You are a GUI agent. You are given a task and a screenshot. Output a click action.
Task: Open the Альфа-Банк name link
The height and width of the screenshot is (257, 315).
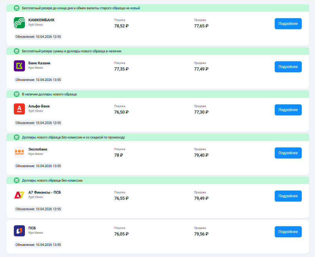point(39,106)
